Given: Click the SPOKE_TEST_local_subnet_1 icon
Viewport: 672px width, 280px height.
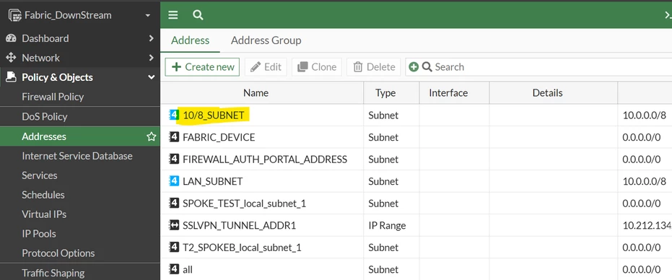Looking at the screenshot, I should (174, 204).
